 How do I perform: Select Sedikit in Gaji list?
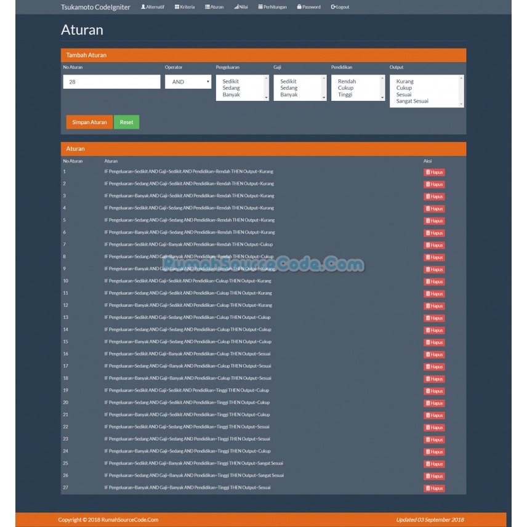(x=288, y=81)
